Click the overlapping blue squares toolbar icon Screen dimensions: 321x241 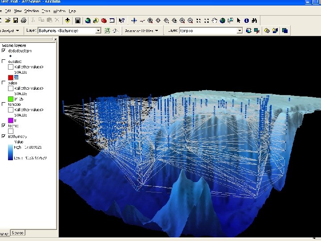coord(285,31)
